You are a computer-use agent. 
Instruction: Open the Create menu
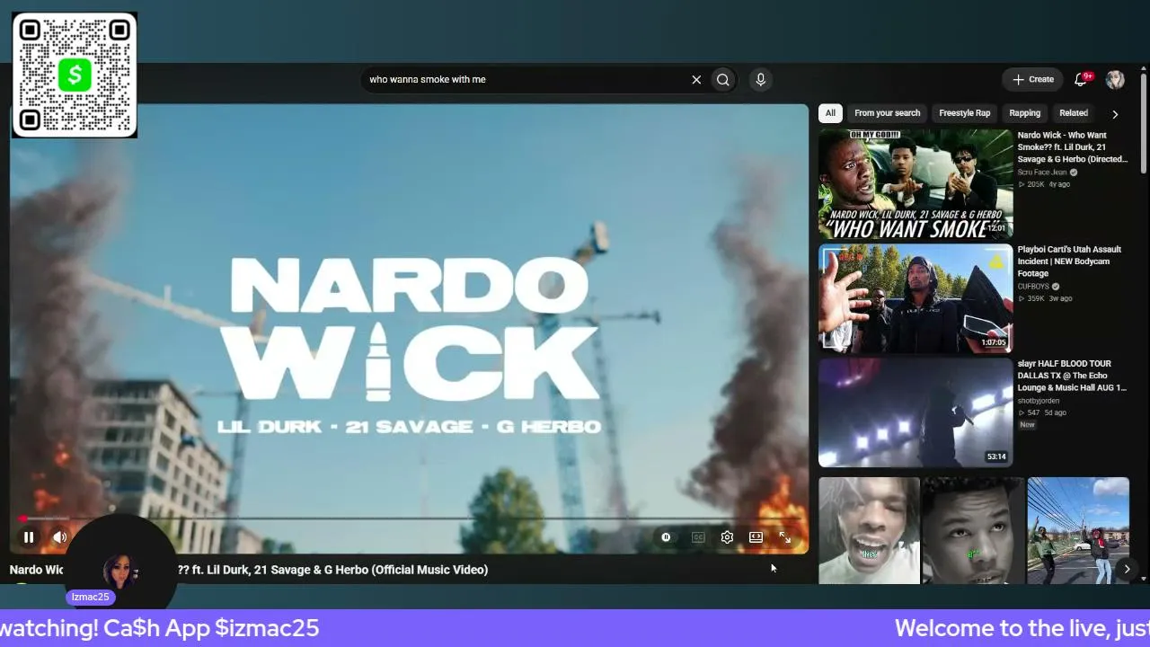(1032, 79)
